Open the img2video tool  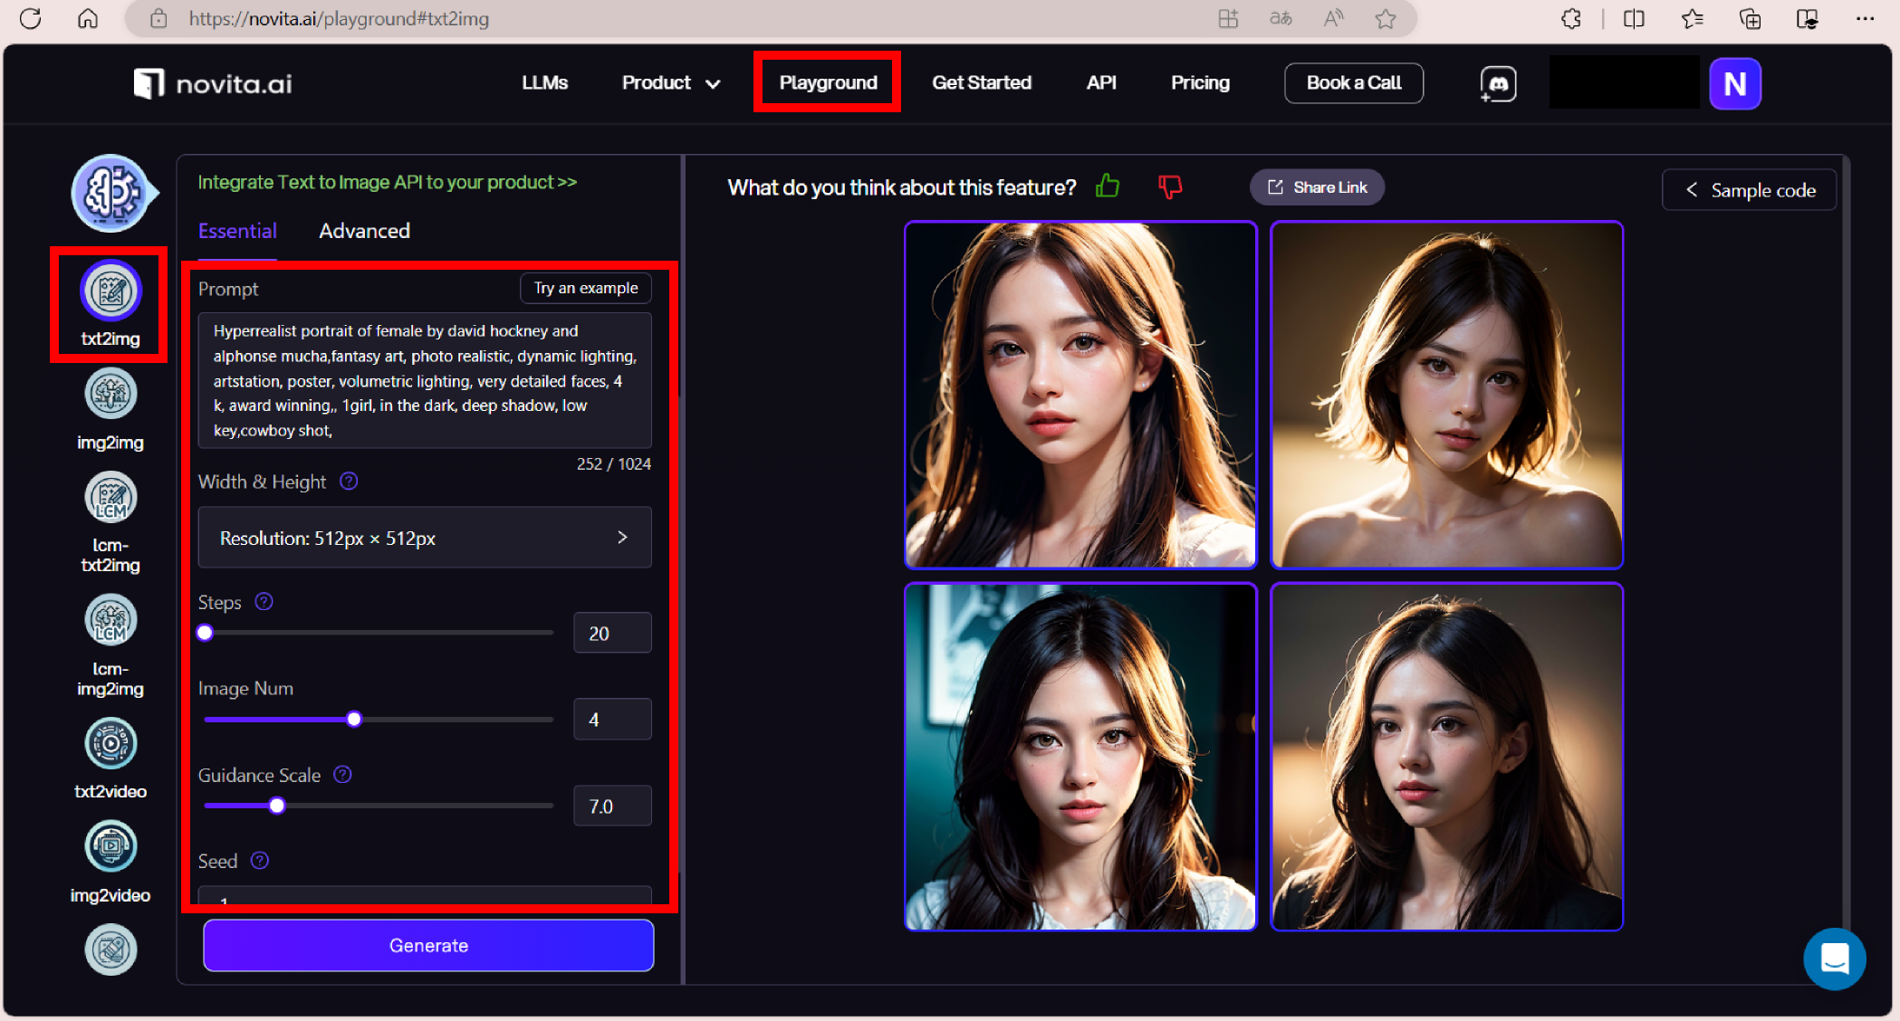point(110,847)
